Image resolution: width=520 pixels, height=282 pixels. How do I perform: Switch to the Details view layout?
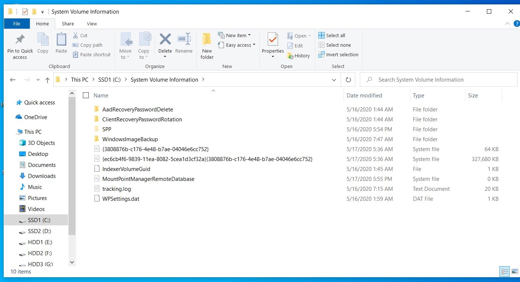[505, 272]
